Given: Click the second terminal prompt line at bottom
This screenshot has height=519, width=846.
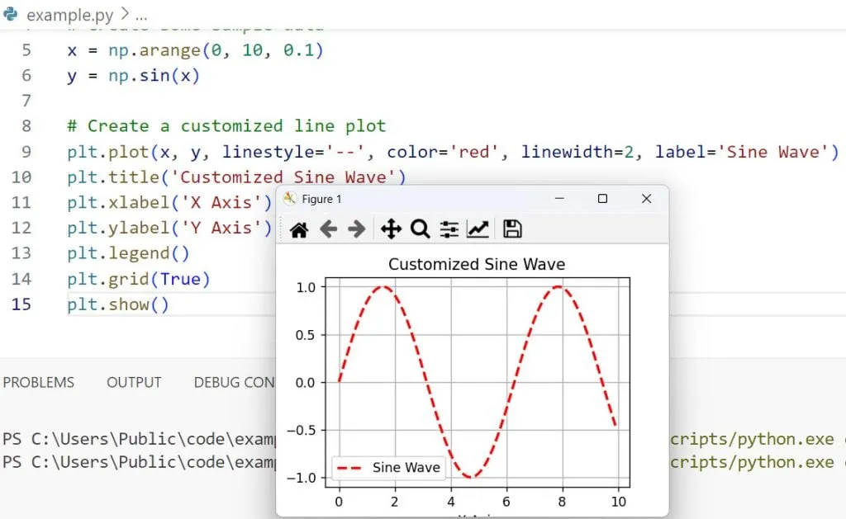Looking at the screenshot, I should (139, 462).
